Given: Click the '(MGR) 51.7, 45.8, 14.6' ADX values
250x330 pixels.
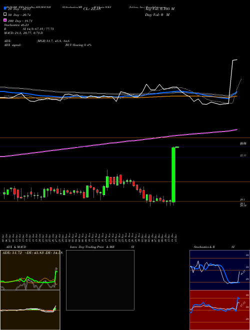Looking at the screenshot, I should pos(53,41).
